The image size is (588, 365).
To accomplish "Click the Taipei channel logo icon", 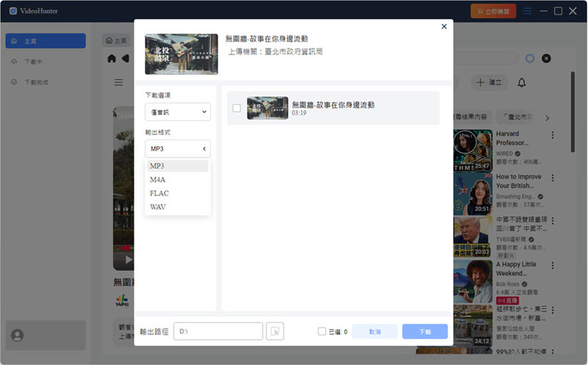I will [122, 300].
